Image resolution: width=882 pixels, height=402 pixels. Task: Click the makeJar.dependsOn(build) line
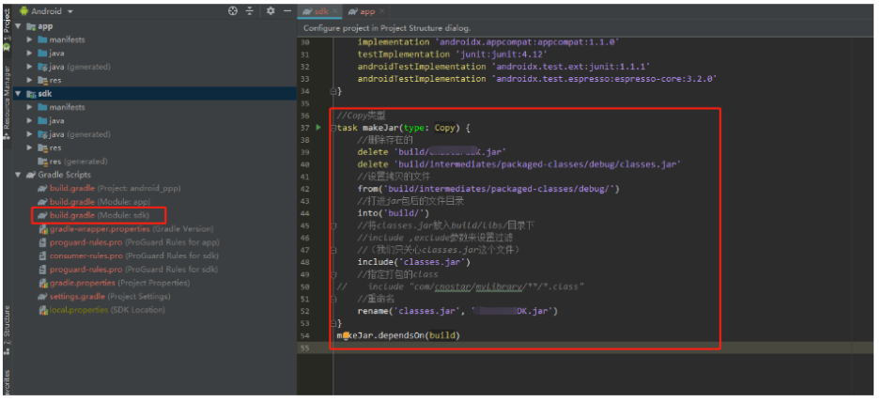398,335
